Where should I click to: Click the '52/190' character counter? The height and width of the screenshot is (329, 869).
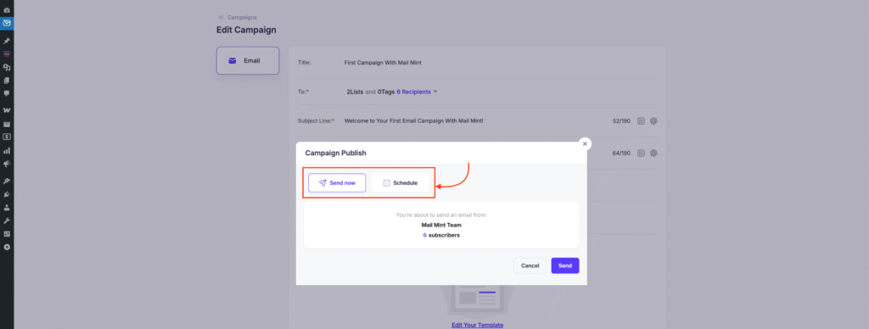pyautogui.click(x=622, y=120)
